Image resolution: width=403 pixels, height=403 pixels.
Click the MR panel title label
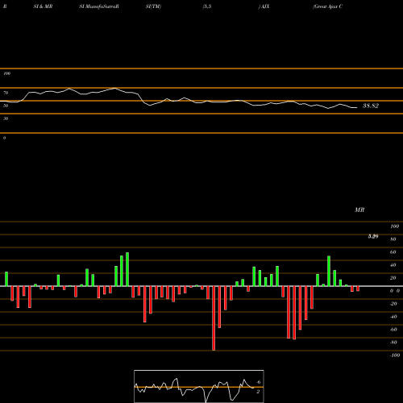359,210
